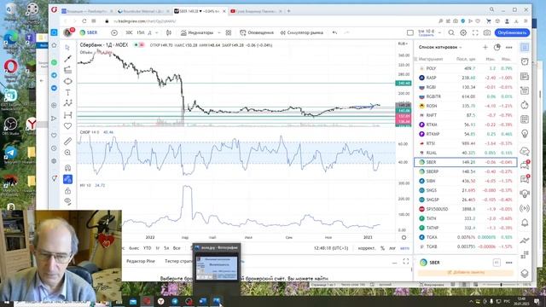Toggle hide all drawings eye icon
Screen dimensions: 546x307
[x=68, y=201]
